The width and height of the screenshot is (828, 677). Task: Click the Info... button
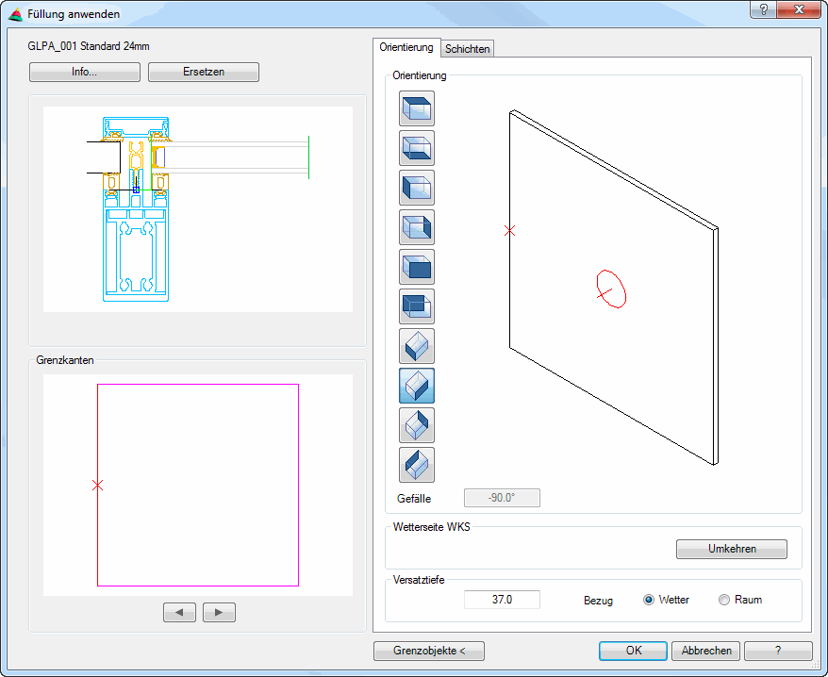85,72
